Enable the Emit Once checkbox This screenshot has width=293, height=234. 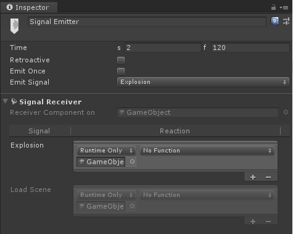coord(121,72)
